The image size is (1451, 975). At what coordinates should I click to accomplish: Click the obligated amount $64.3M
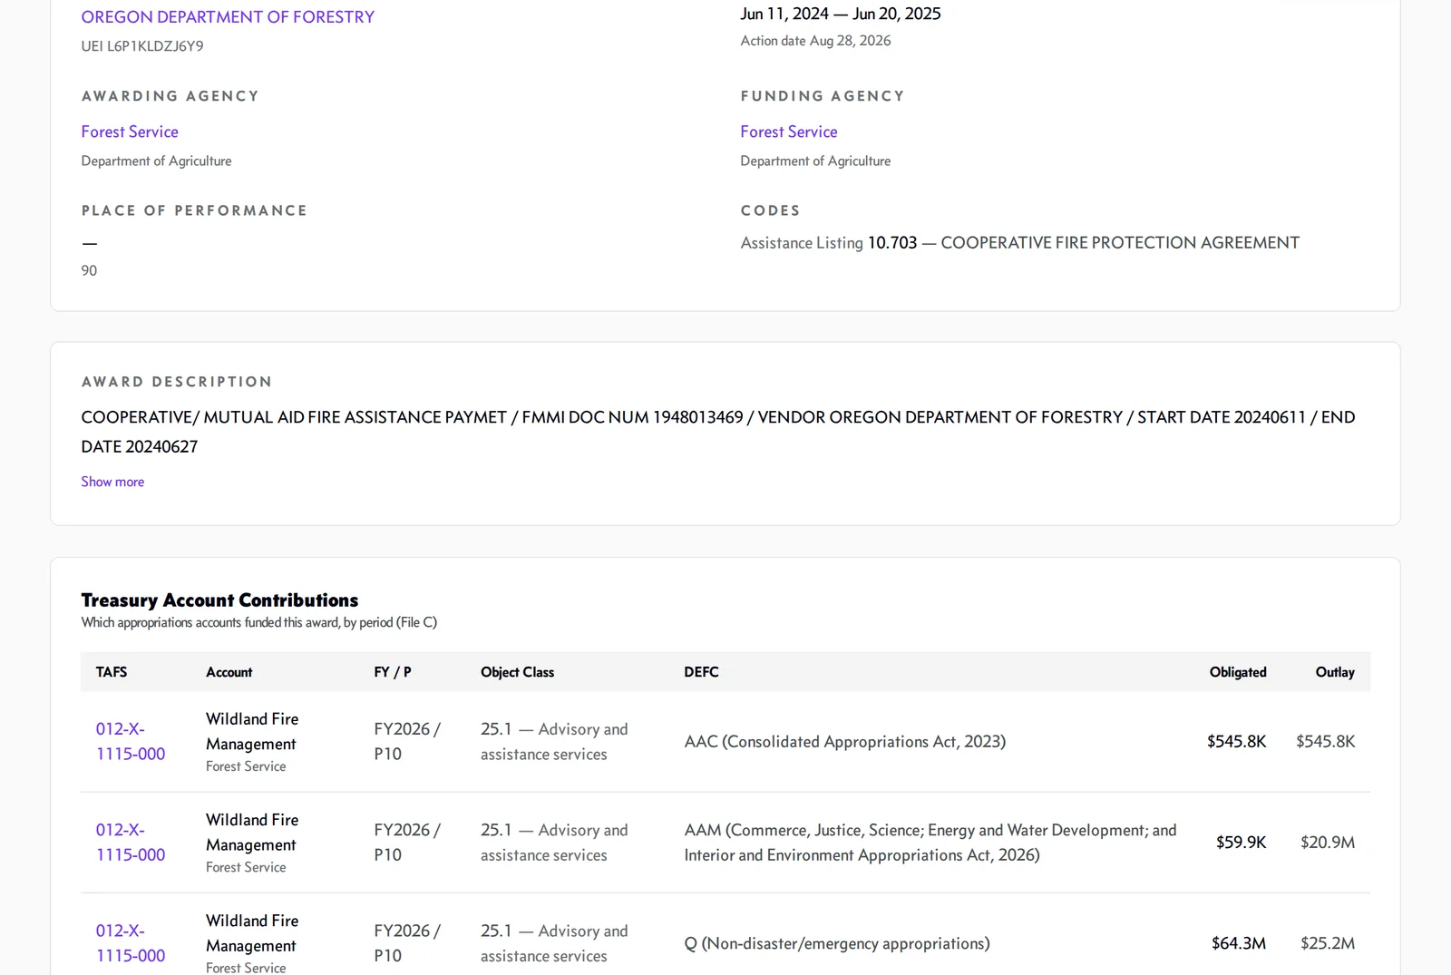tap(1239, 943)
